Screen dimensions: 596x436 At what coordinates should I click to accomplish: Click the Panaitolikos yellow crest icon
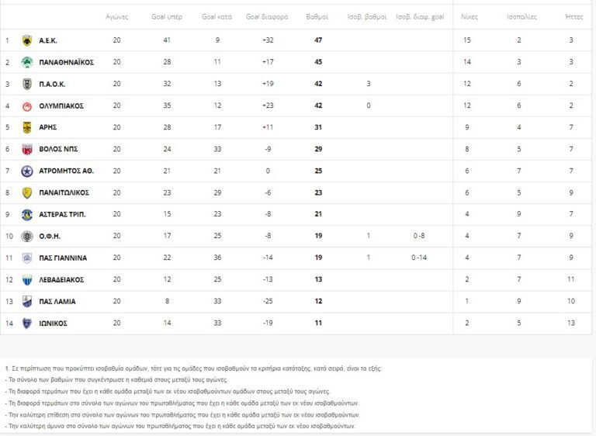tap(26, 192)
